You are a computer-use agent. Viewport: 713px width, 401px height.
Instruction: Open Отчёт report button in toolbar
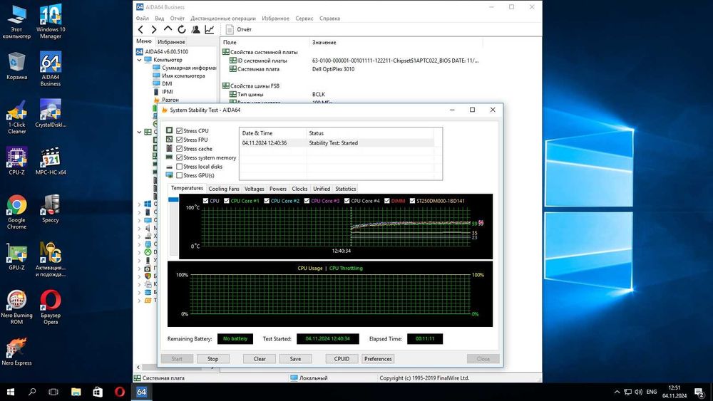[x=239, y=29]
